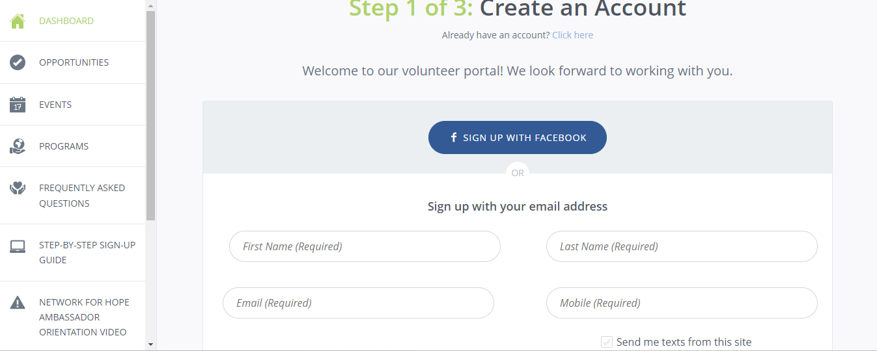The width and height of the screenshot is (877, 351).
Task: Click the sidebar scroll up arrow
Action: pyautogui.click(x=151, y=5)
